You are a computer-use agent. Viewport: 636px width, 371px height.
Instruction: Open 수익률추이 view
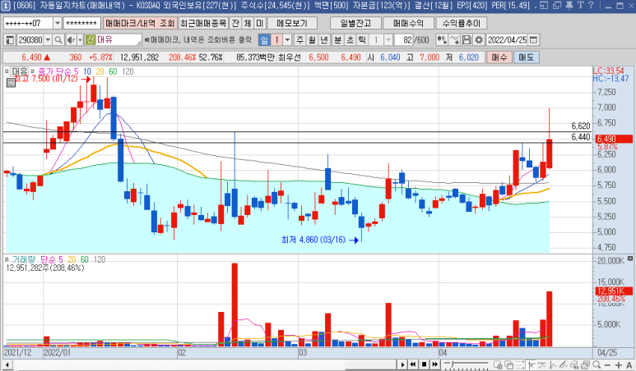point(462,23)
